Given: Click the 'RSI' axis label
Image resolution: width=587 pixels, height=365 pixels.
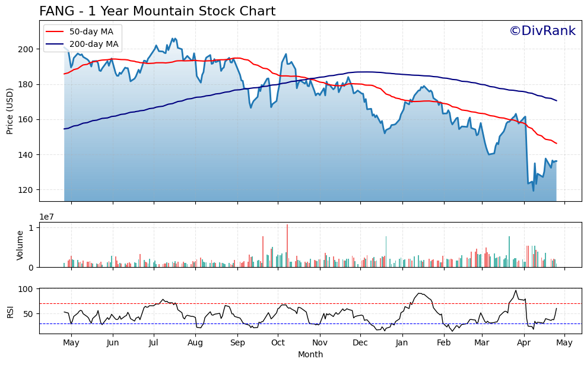Looking at the screenshot, I should pyautogui.click(x=9, y=312).
